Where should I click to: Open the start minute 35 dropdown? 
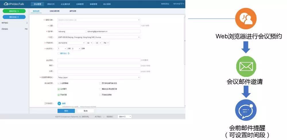click(x=99, y=43)
